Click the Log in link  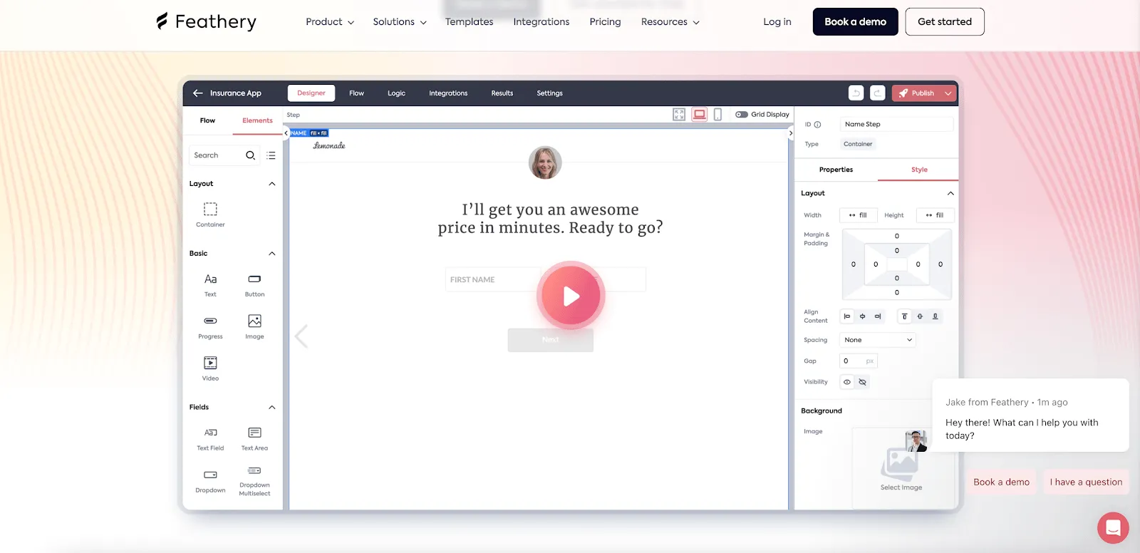coord(777,22)
